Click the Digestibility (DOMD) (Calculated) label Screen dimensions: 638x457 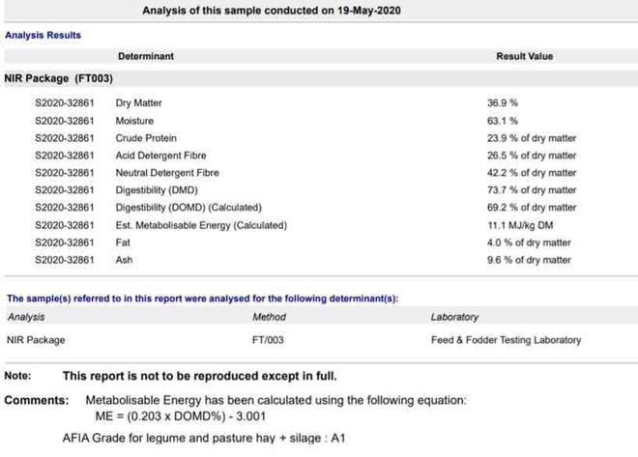188,208
